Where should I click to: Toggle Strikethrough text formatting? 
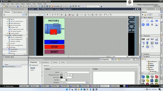[x=55, y=15]
